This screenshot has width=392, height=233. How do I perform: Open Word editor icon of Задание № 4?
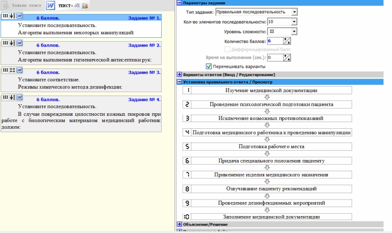coord(19,97)
